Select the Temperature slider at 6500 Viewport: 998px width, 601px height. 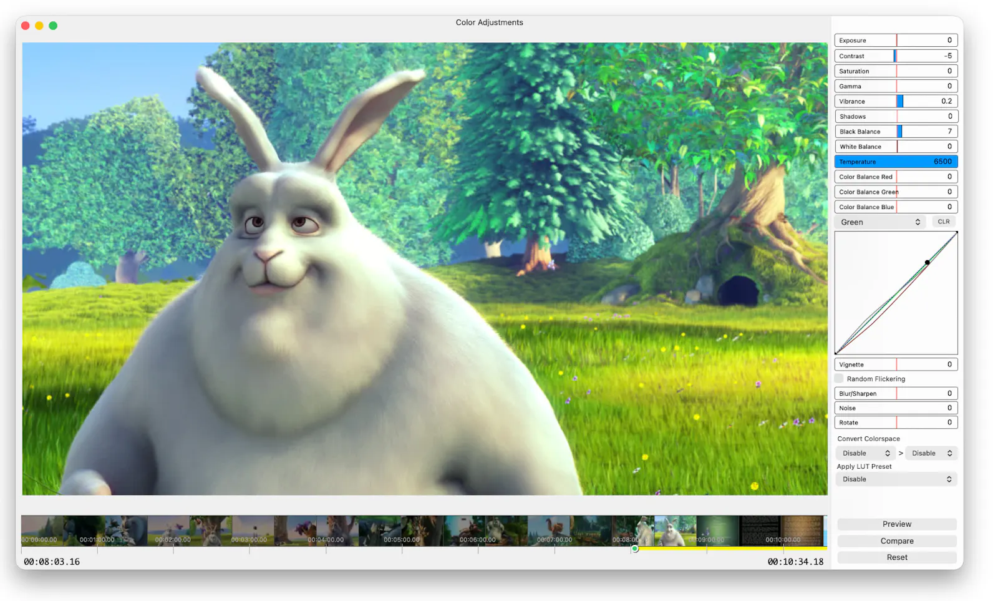pyautogui.click(x=896, y=162)
